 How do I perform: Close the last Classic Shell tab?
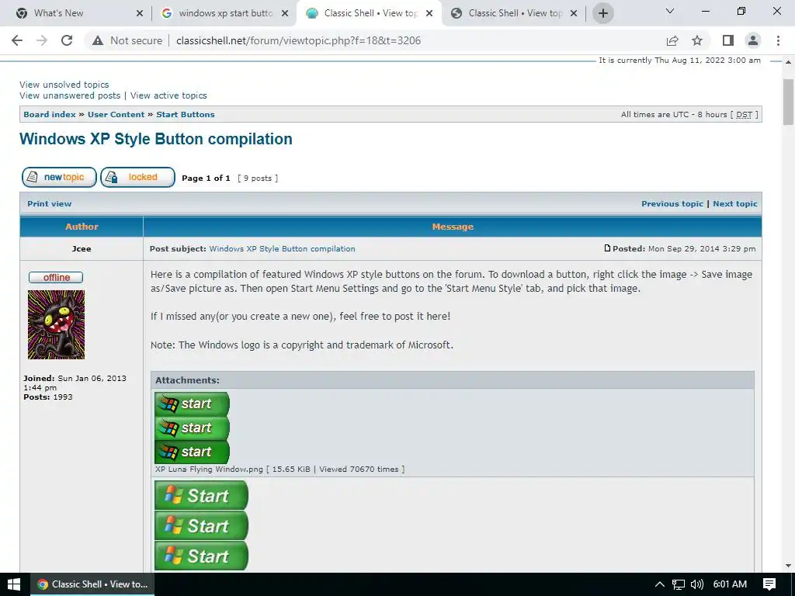pyautogui.click(x=574, y=13)
